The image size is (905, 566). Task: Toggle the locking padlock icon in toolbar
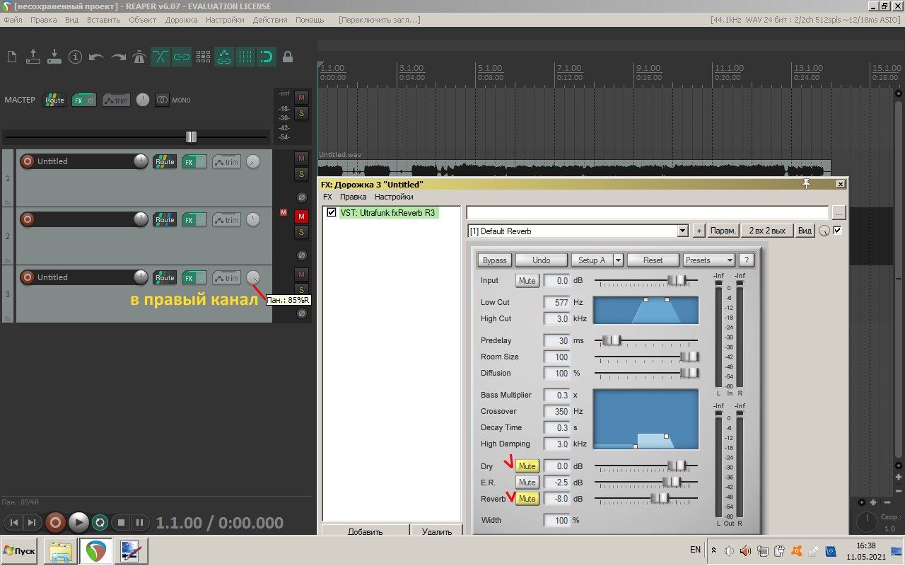pos(288,57)
